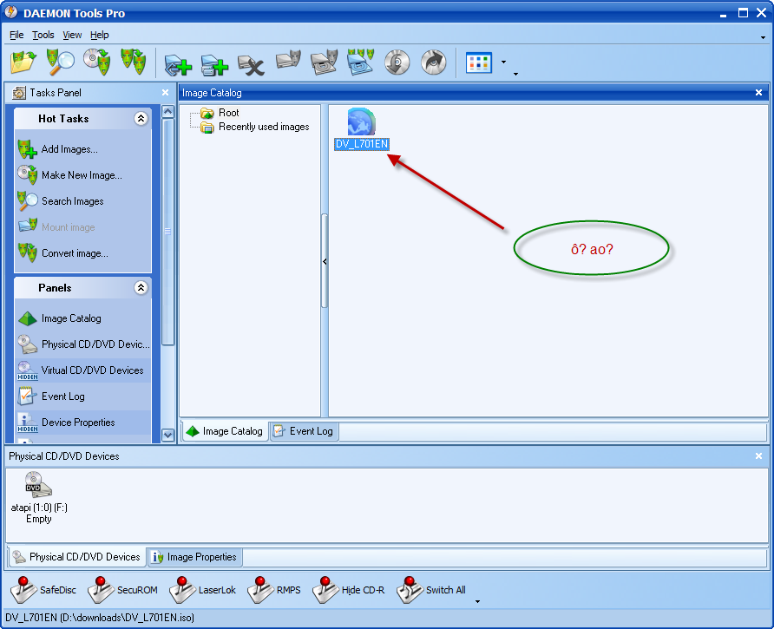The width and height of the screenshot is (774, 629).
Task: Collapse the Panels section
Action: pos(141,288)
